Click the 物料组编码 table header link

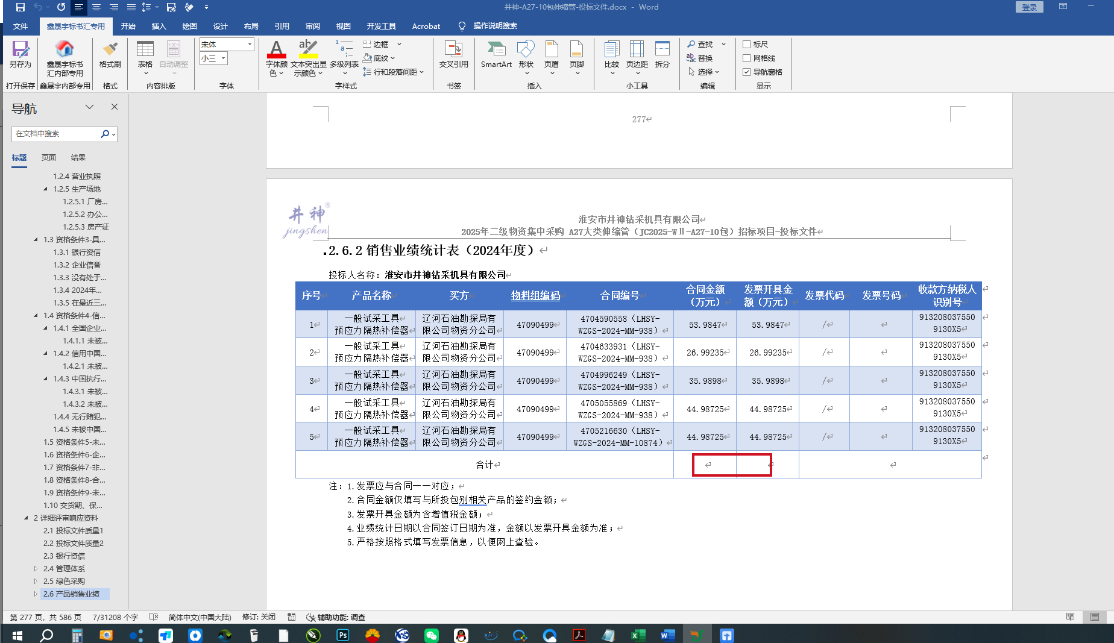[x=535, y=296]
